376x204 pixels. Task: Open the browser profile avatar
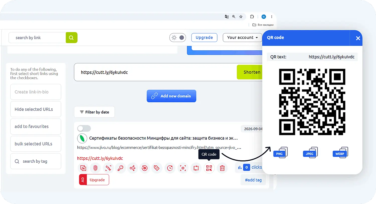pyautogui.click(x=264, y=17)
